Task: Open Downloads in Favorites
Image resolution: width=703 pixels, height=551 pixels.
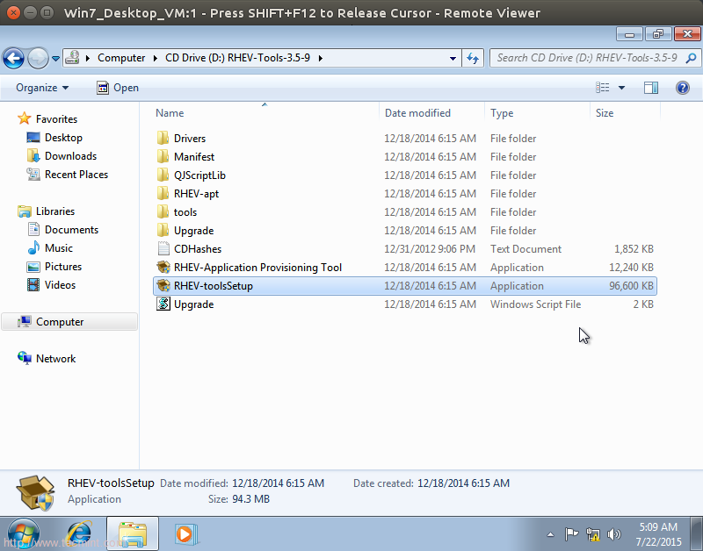Action: pos(70,156)
